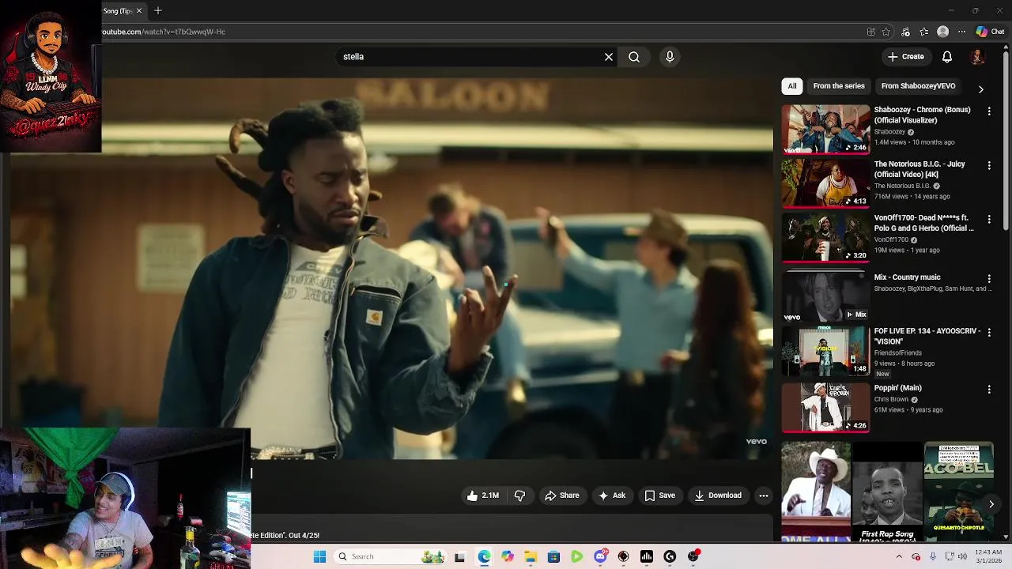Open Microsoft Store from the taskbar

click(553, 556)
